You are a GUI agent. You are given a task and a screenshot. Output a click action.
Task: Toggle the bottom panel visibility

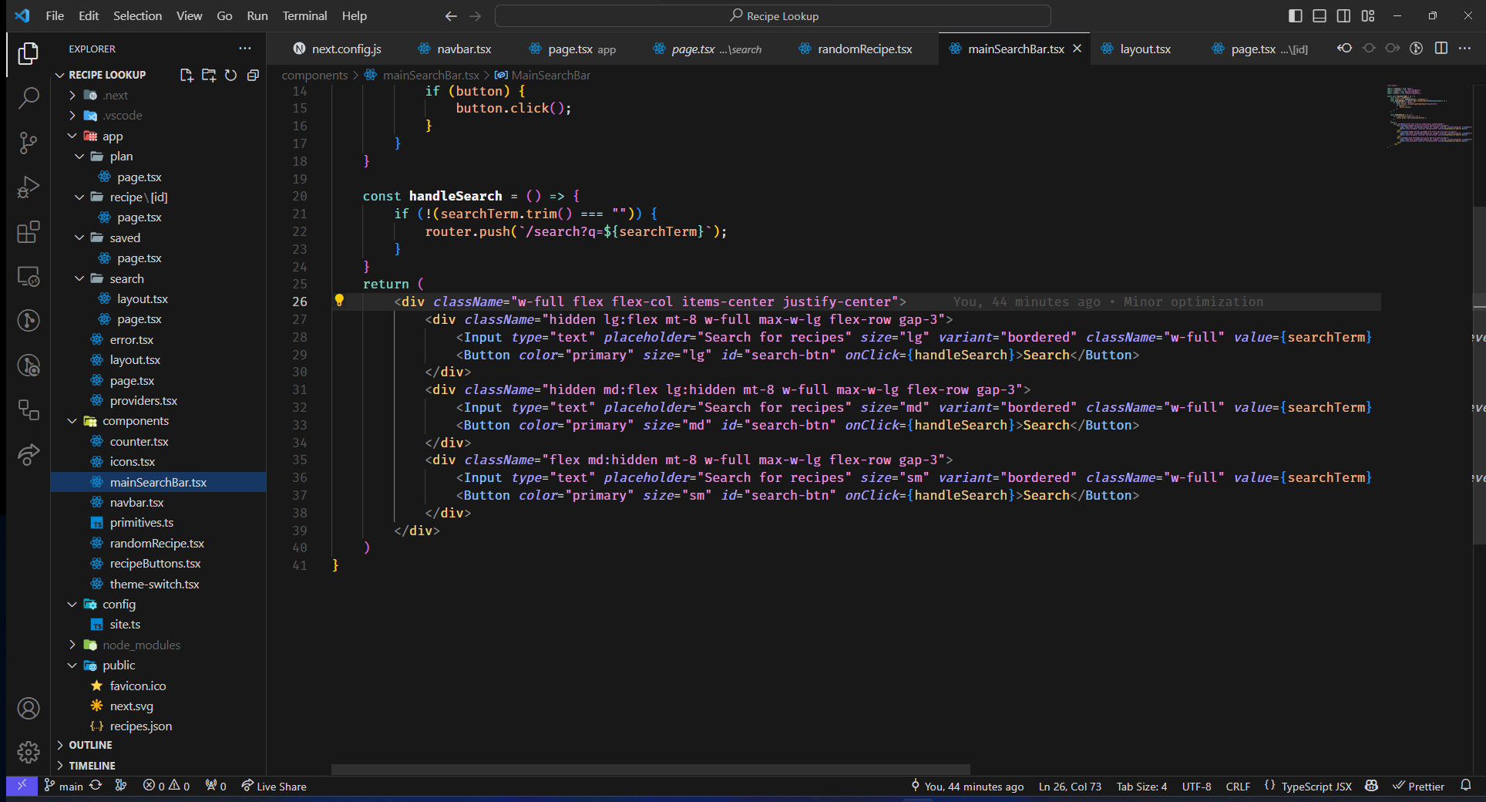[1320, 15]
